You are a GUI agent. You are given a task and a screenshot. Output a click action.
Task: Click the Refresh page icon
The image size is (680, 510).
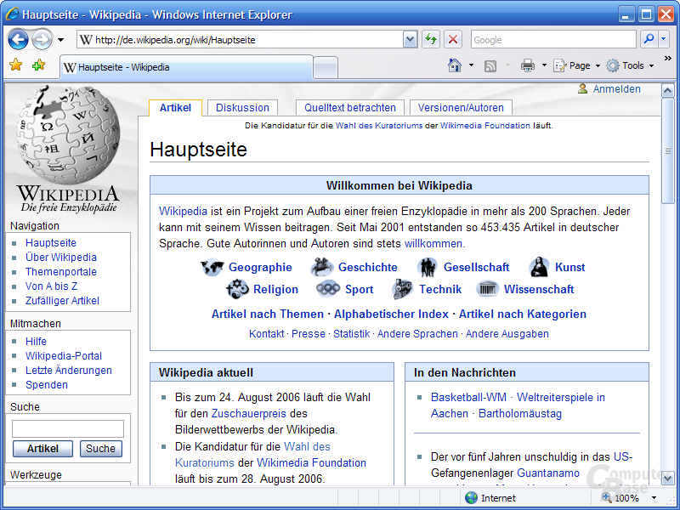click(x=431, y=39)
